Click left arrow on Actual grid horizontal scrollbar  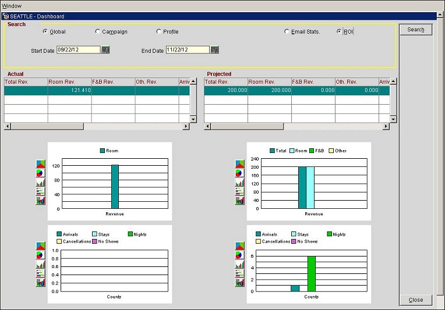point(8,126)
